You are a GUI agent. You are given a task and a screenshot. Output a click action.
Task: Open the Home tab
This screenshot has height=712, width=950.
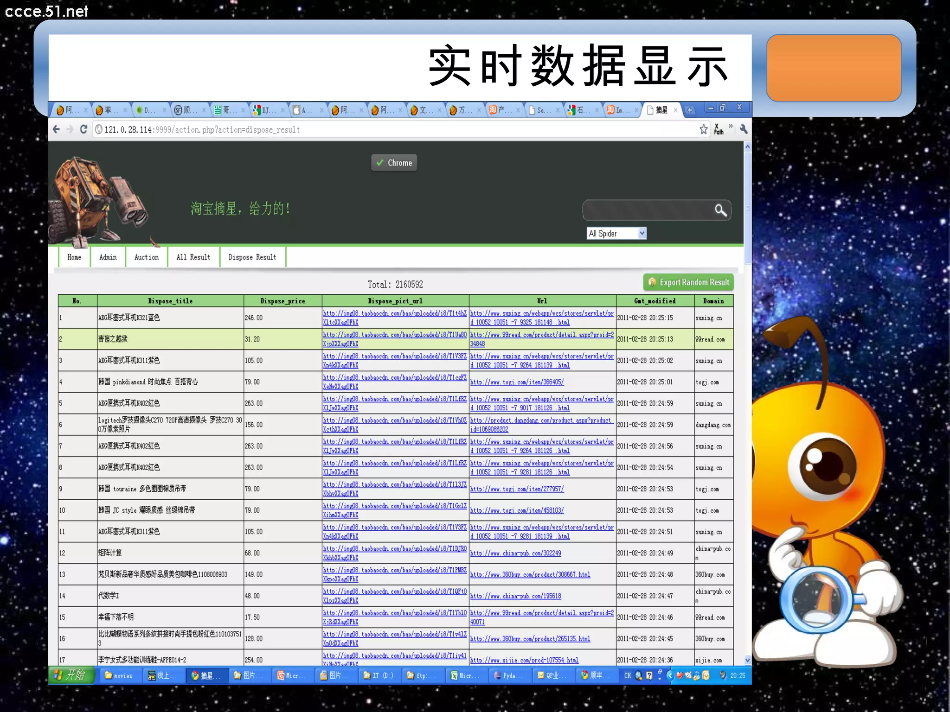click(x=74, y=257)
